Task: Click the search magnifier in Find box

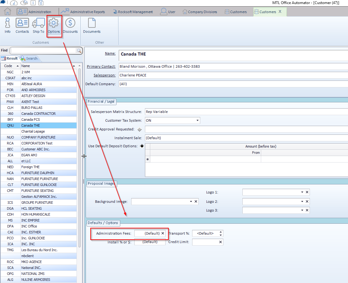Action: click(x=79, y=51)
